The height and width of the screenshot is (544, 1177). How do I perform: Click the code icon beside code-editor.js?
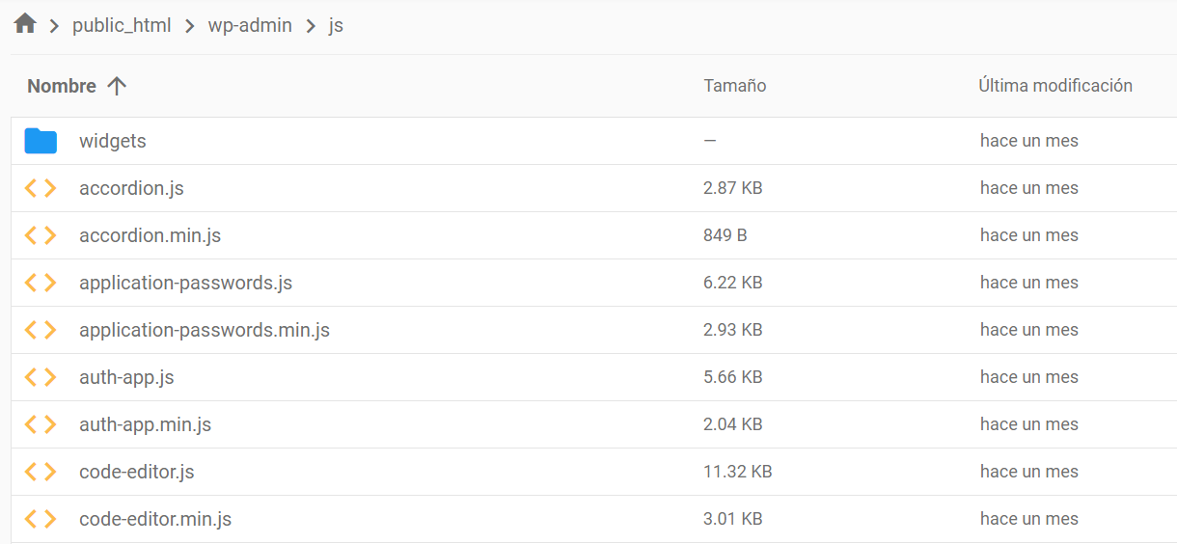(x=41, y=472)
